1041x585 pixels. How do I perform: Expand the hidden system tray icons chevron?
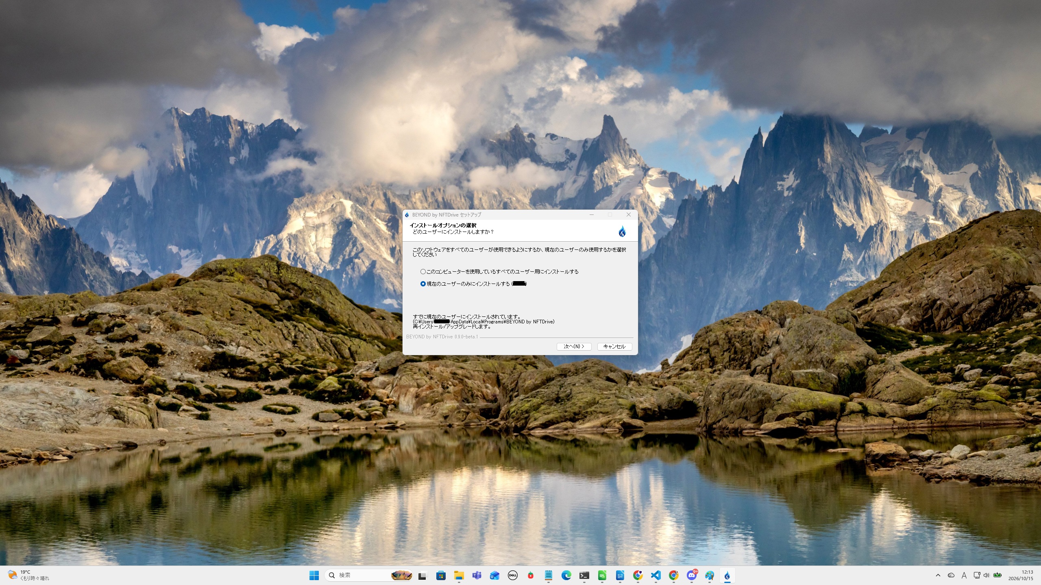(938, 575)
